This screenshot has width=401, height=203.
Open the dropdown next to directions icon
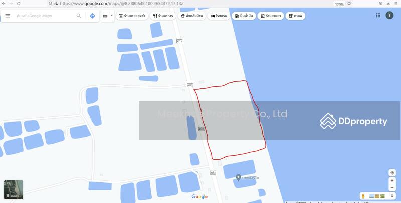(111, 16)
